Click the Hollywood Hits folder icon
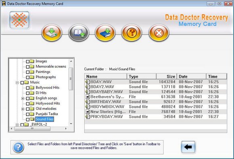Screen dimensions: 234x159 (32, 103)
